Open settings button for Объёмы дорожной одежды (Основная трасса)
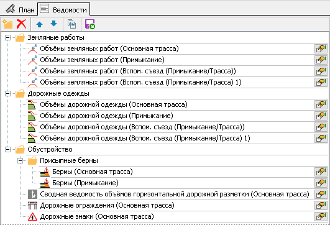The width and height of the screenshot is (330, 225). pyautogui.click(x=321, y=105)
